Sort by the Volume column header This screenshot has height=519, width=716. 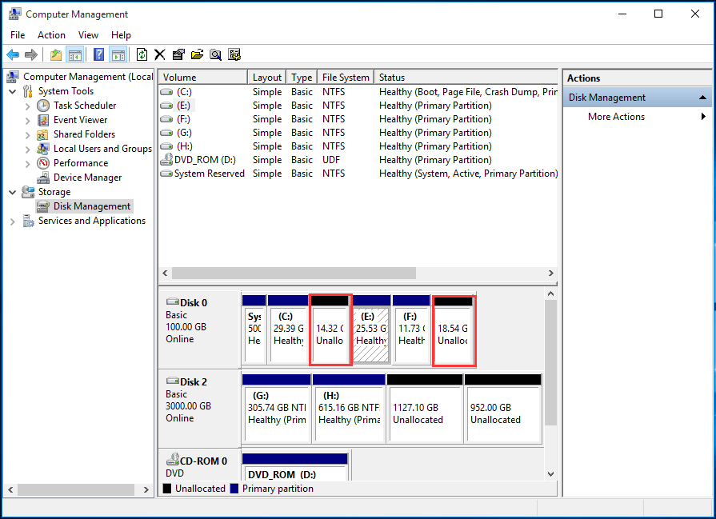pyautogui.click(x=202, y=77)
